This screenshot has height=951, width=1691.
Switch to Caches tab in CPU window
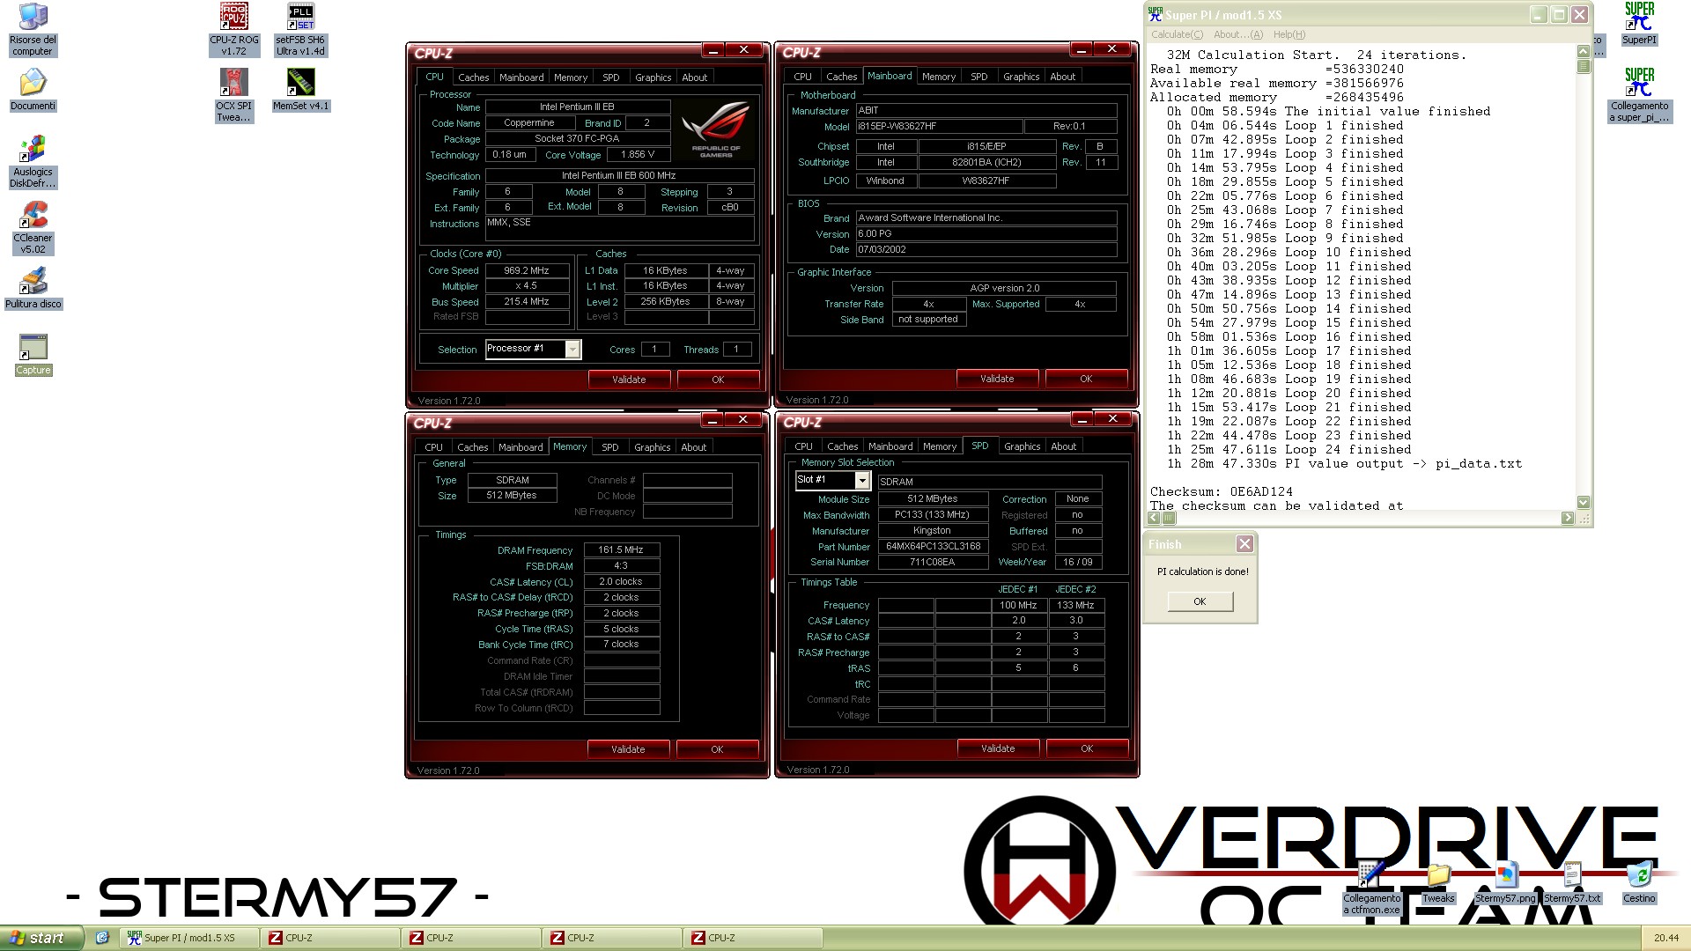point(473,77)
